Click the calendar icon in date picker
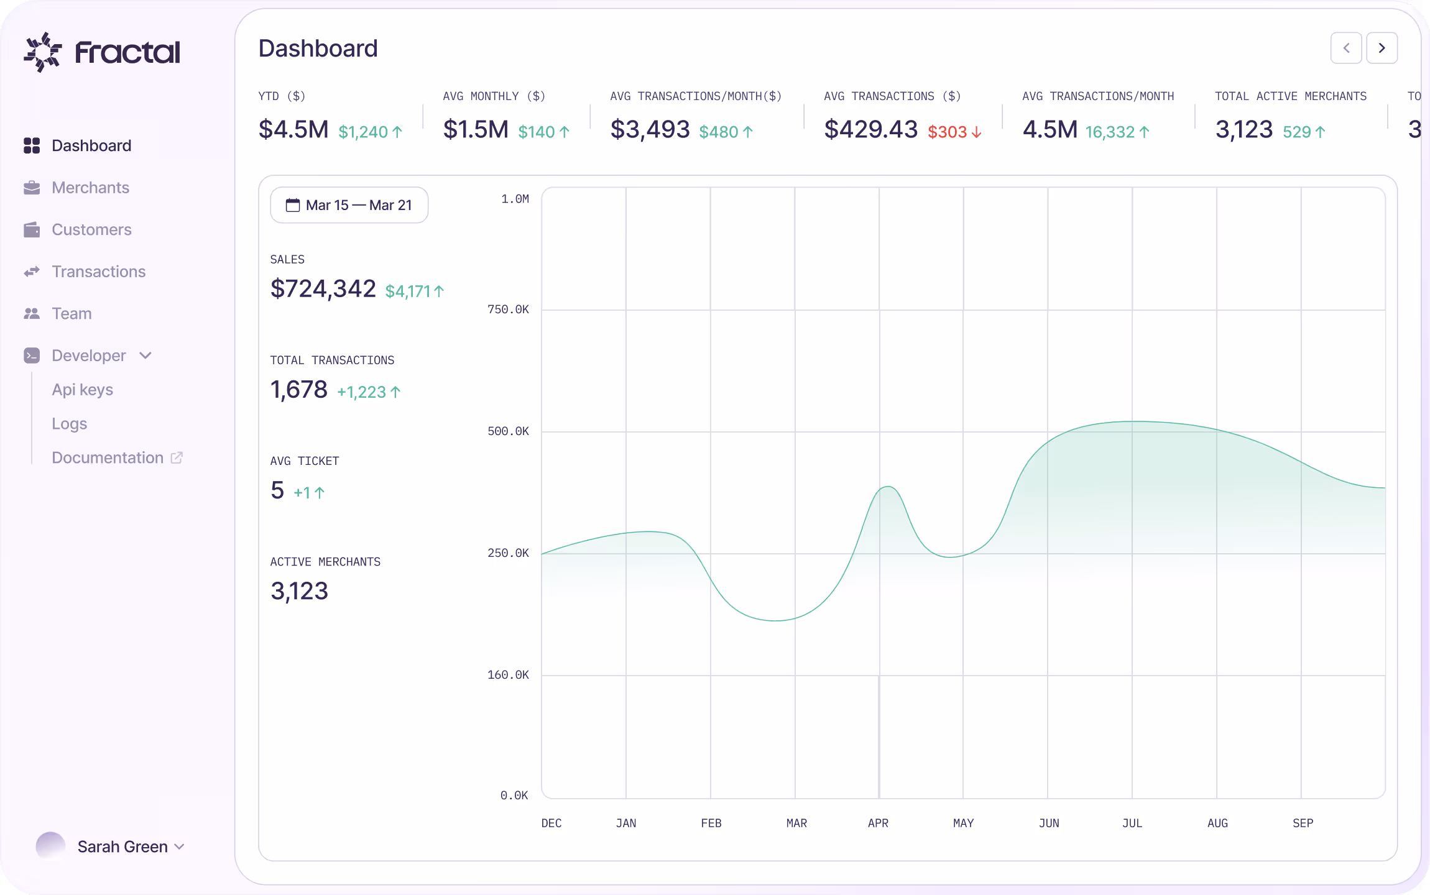The width and height of the screenshot is (1430, 895). click(x=292, y=205)
